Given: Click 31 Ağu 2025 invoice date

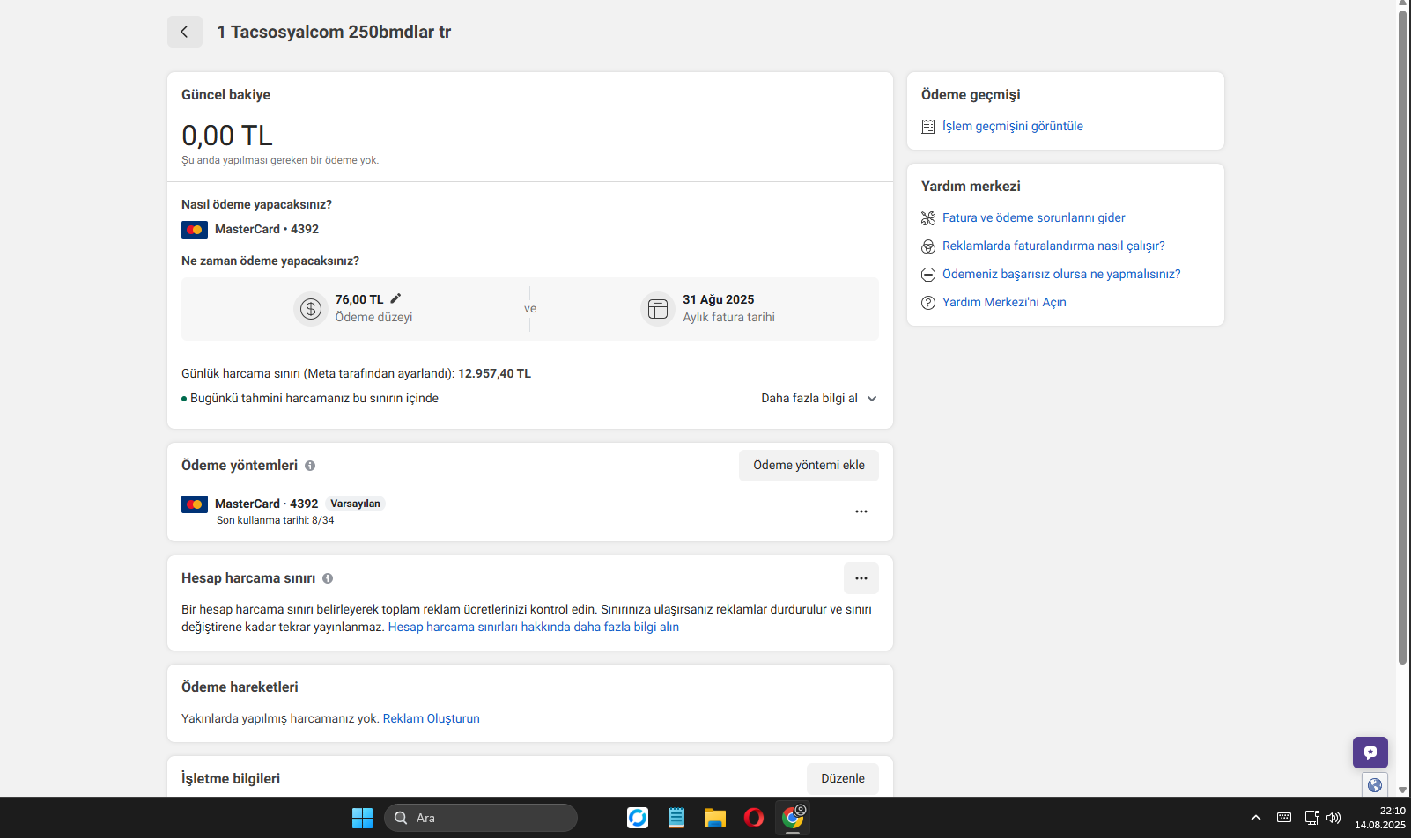Looking at the screenshot, I should (x=719, y=300).
